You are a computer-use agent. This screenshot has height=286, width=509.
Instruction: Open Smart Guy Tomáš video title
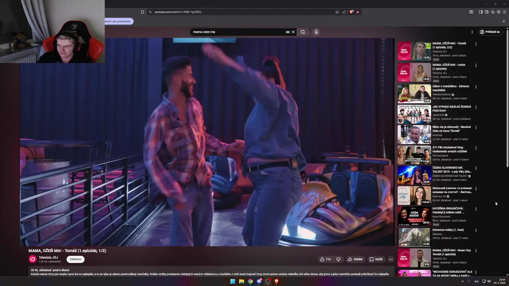[x=452, y=252]
